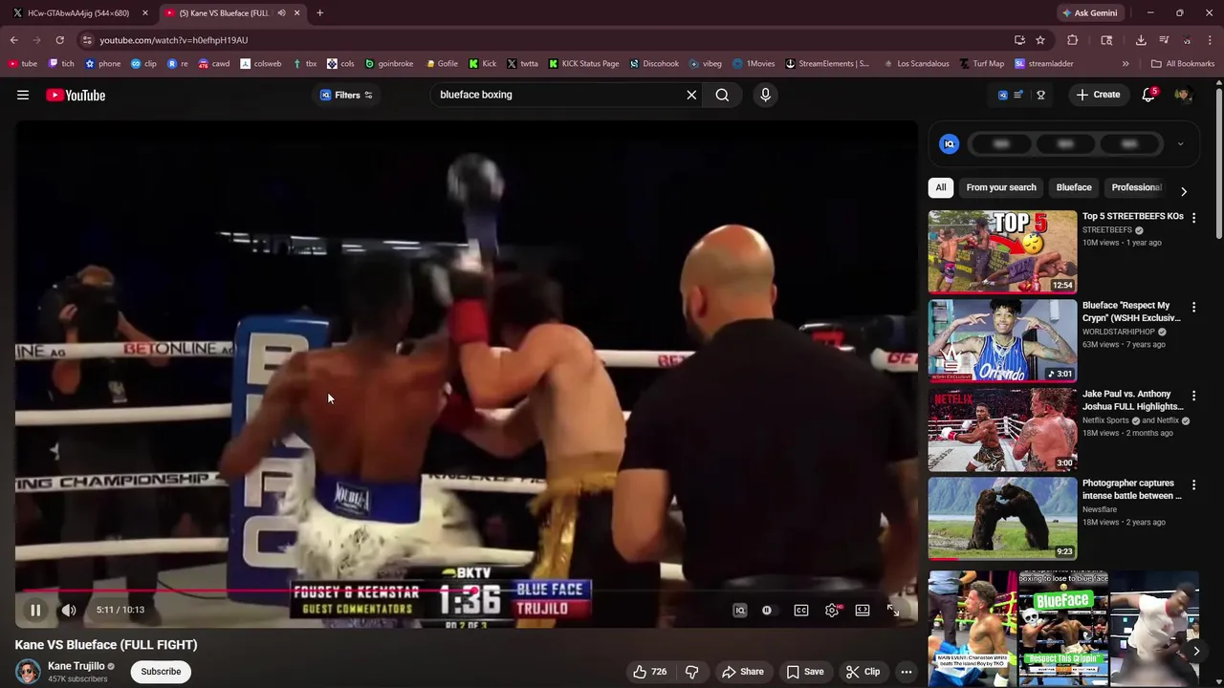Click the IQ logo in the sidebar panel
Viewport: 1224px width, 688px height.
tap(950, 144)
